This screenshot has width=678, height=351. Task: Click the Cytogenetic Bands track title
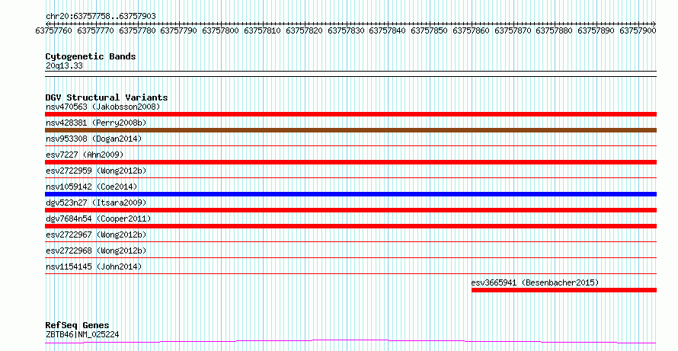coord(91,56)
